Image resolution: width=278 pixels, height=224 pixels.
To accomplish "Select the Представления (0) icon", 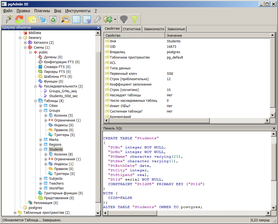I will (40, 198).
